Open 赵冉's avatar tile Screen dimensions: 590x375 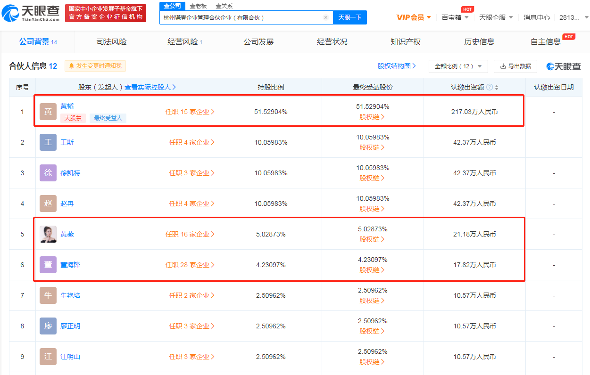coord(48,204)
